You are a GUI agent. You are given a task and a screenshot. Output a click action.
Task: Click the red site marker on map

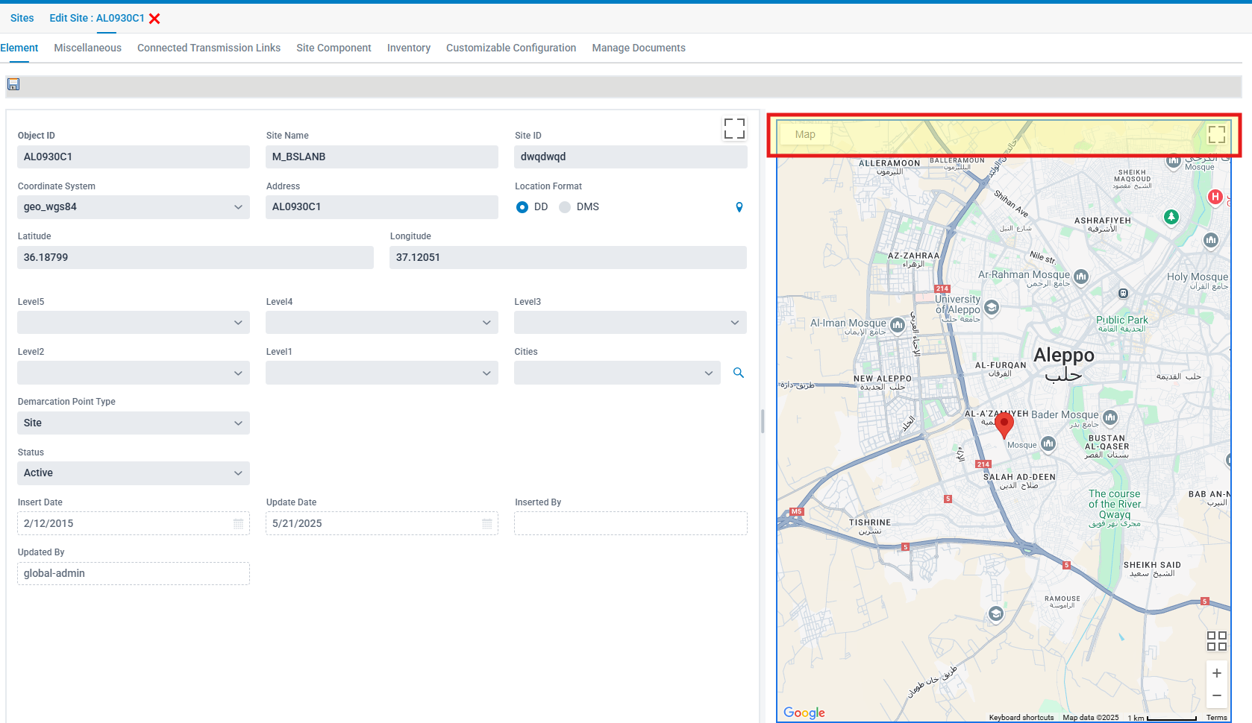(1004, 423)
